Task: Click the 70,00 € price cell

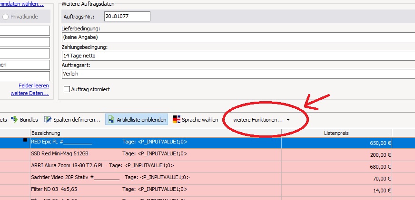Action: tap(336, 179)
